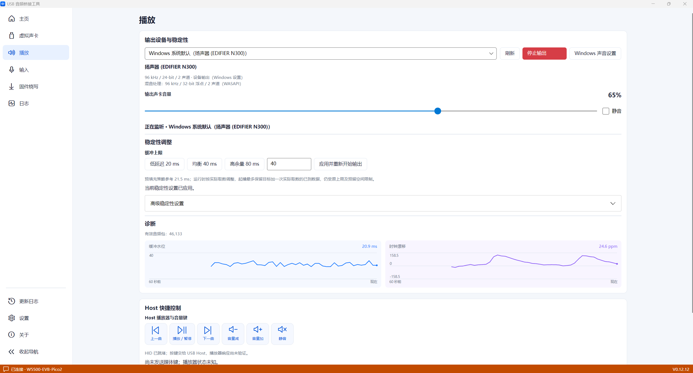
Task: Select the 播放 playback nav item
Action: (36, 53)
